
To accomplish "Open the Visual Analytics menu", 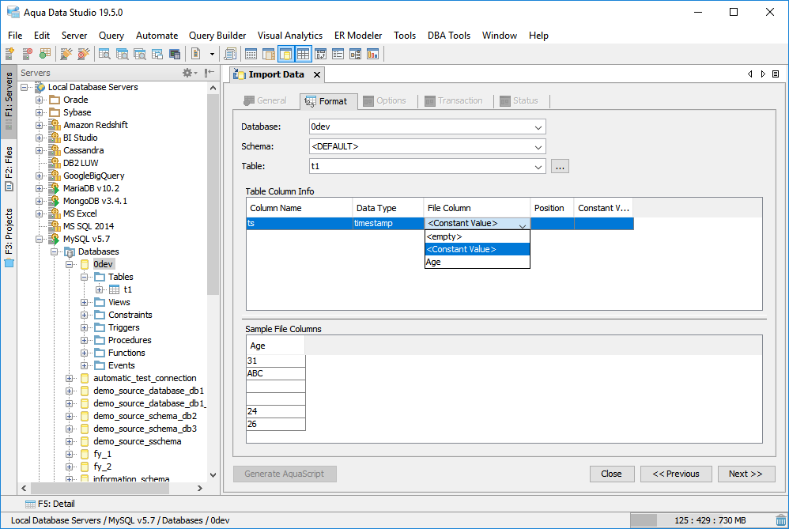I will [290, 36].
